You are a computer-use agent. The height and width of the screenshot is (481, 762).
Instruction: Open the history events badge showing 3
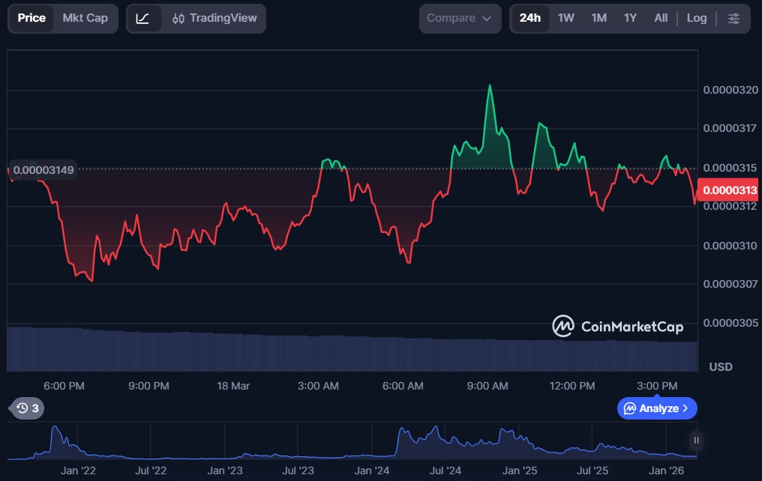coord(28,408)
